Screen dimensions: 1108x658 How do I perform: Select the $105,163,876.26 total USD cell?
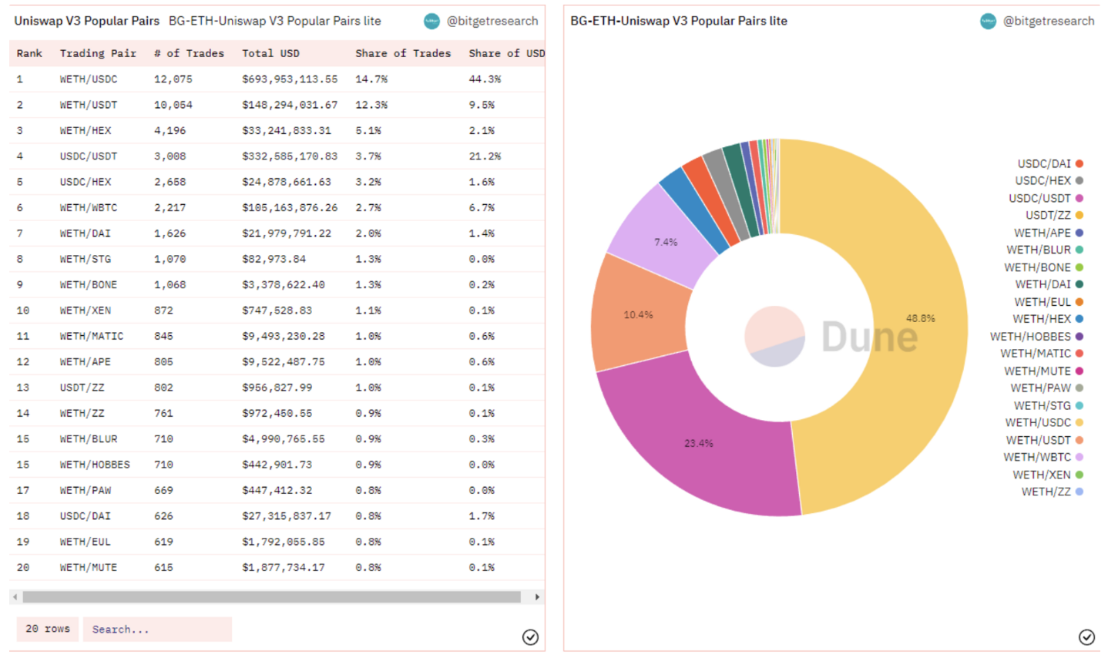[290, 208]
